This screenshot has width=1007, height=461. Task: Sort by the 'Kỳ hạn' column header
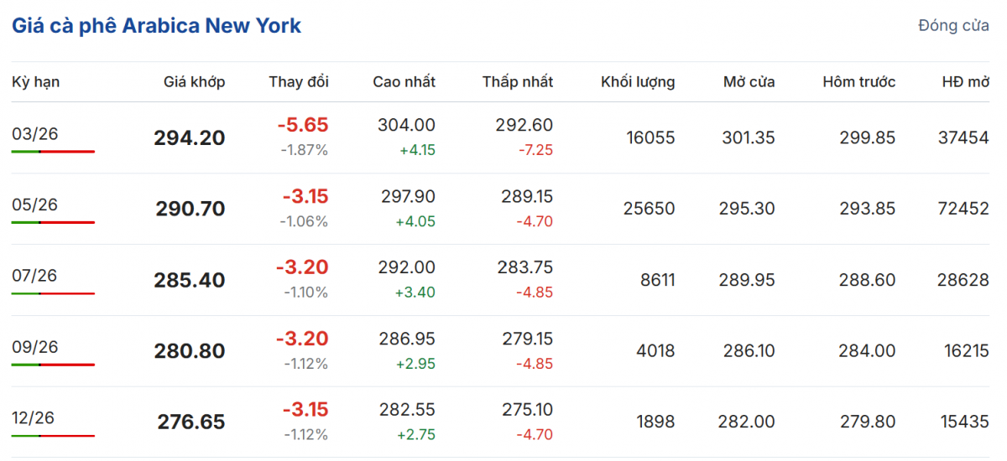click(35, 82)
